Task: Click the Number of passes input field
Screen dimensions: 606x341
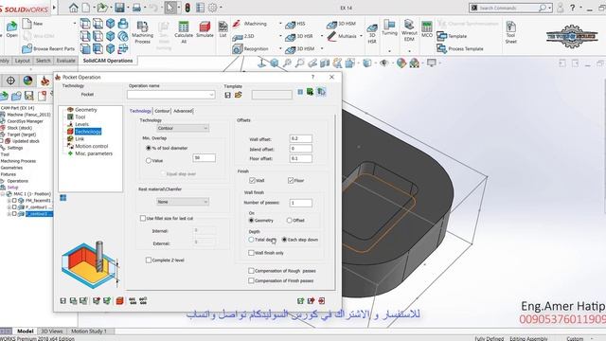Action: point(301,203)
